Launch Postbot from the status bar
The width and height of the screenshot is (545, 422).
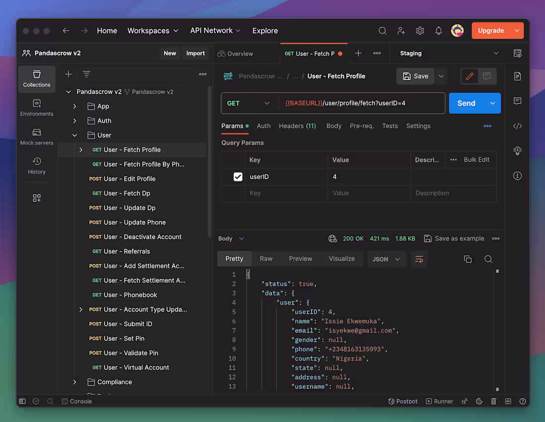click(403, 401)
